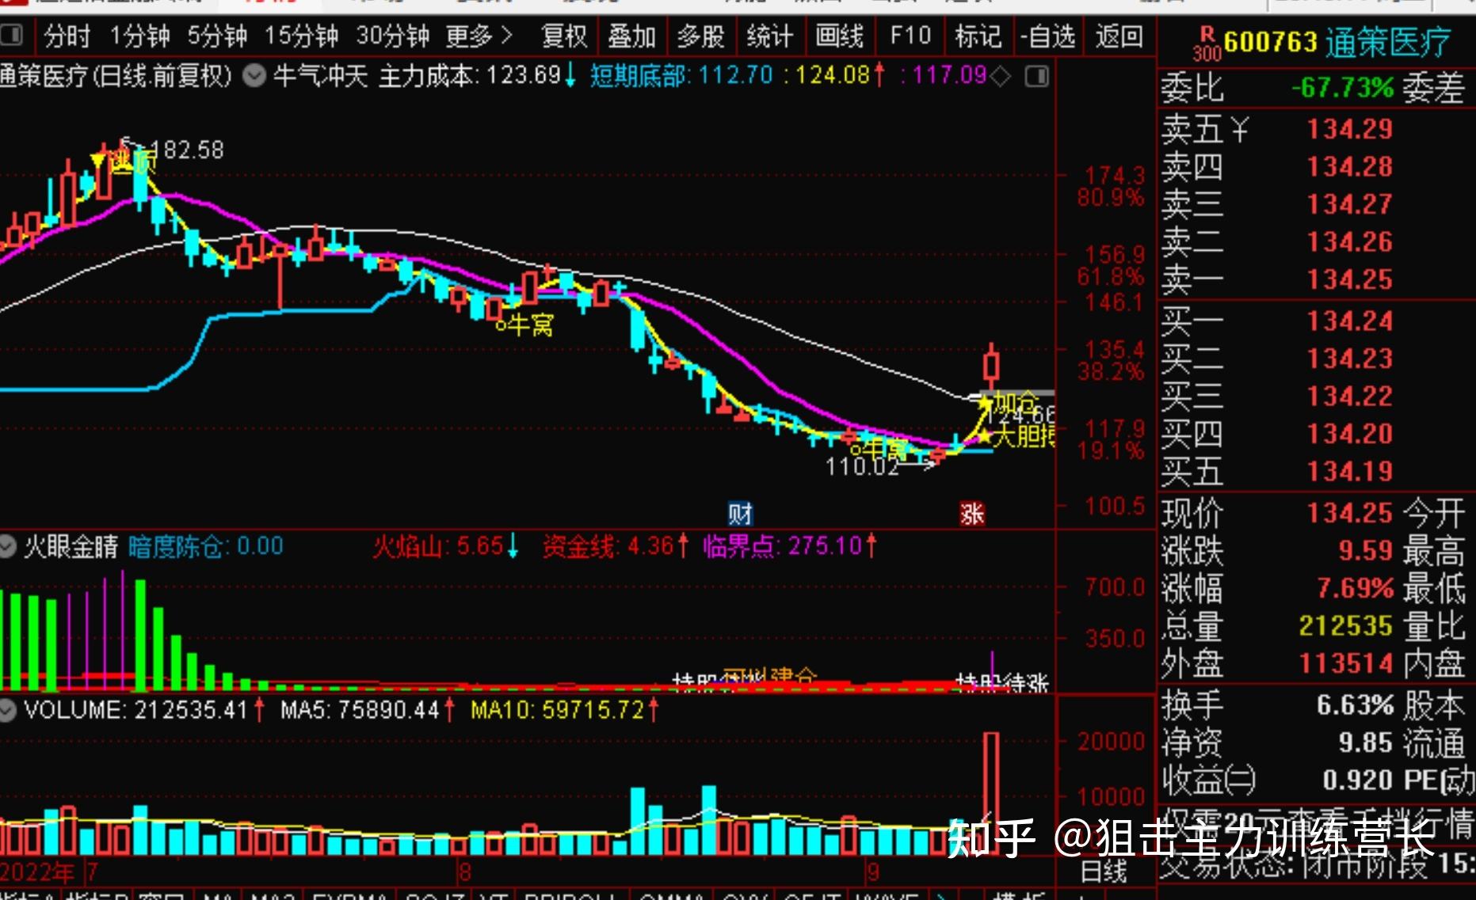Click the 返回 back button
Screen dimensions: 1476x900
1119,36
